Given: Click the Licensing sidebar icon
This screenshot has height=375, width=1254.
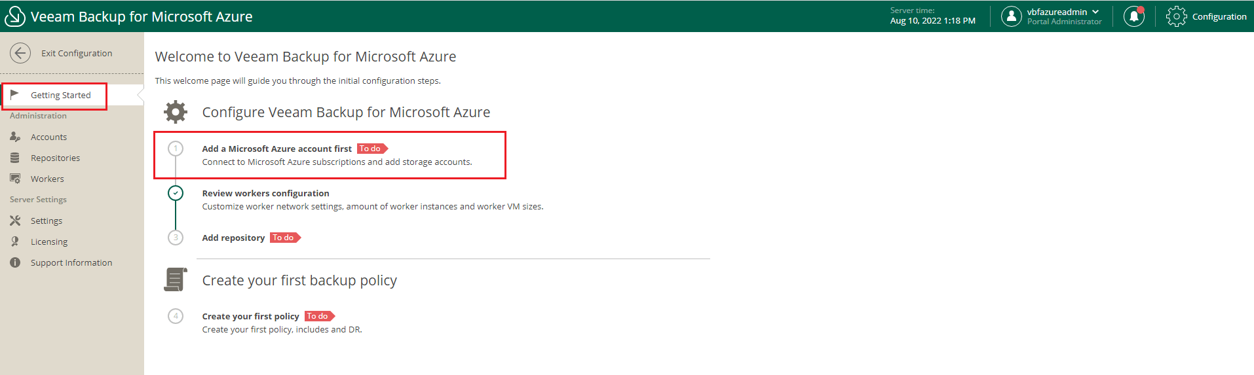Looking at the screenshot, I should tap(15, 241).
